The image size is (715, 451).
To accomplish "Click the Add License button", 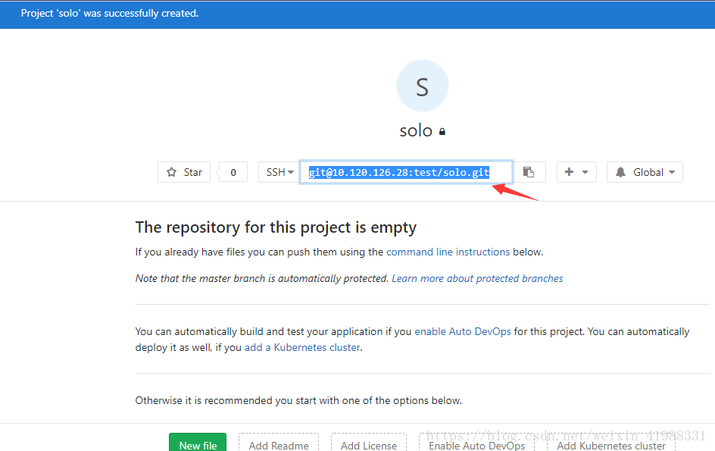I will (x=368, y=443).
